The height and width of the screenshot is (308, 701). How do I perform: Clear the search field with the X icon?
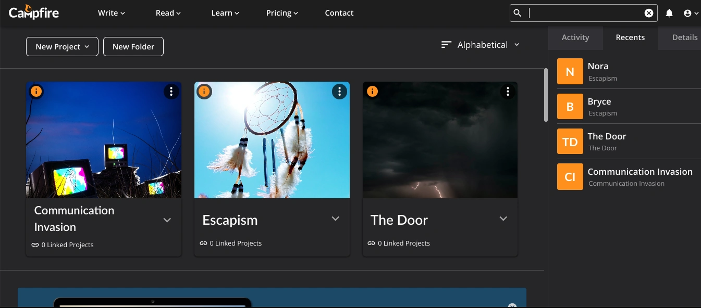point(648,12)
